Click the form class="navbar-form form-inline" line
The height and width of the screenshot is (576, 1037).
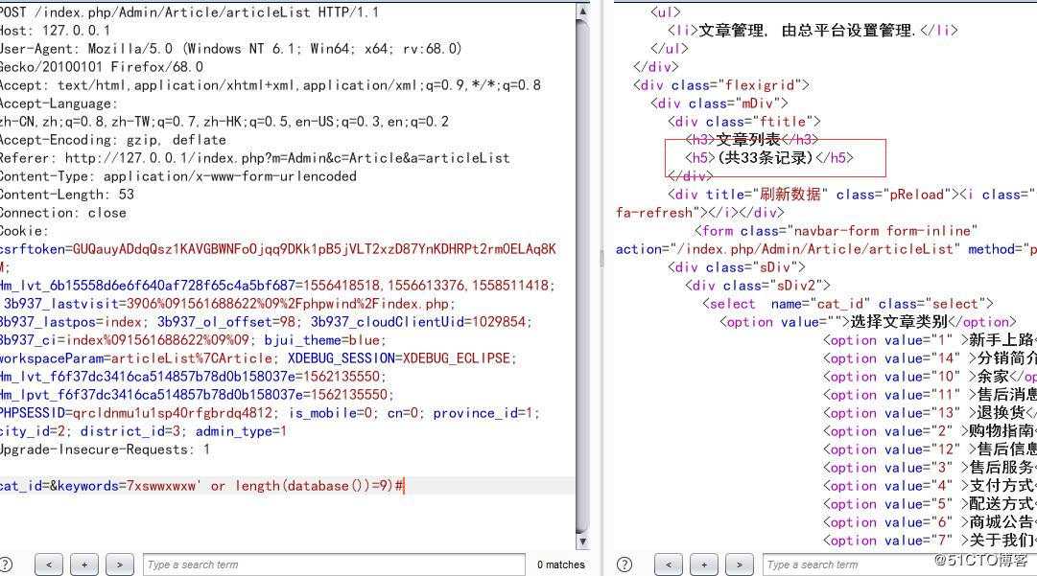click(836, 231)
